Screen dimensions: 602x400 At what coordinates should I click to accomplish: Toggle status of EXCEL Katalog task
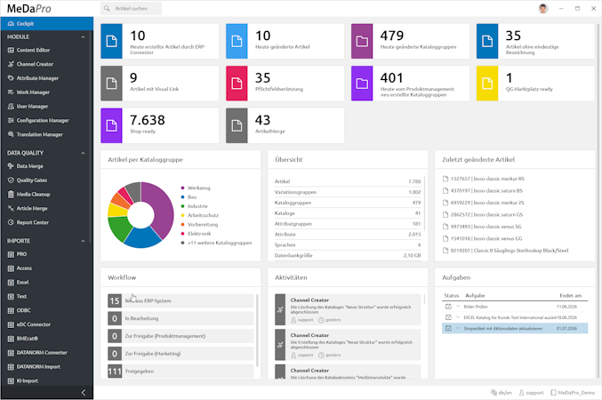point(448,317)
